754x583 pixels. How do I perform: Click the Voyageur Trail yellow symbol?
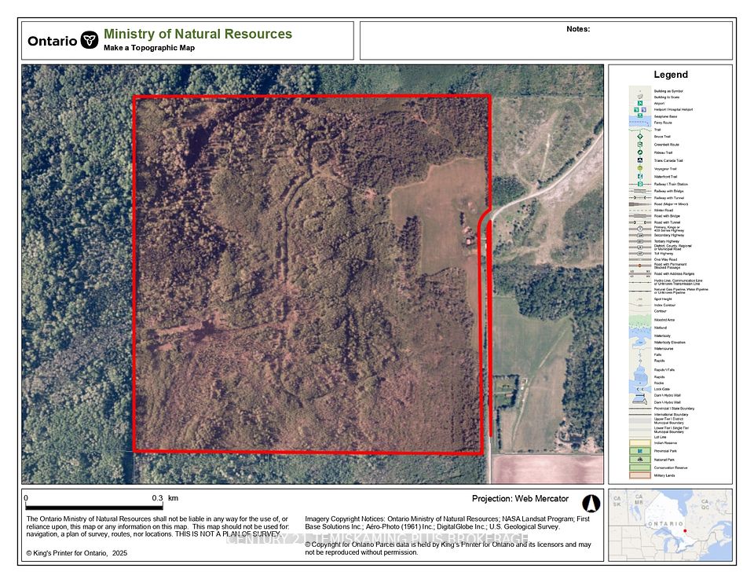640,168
